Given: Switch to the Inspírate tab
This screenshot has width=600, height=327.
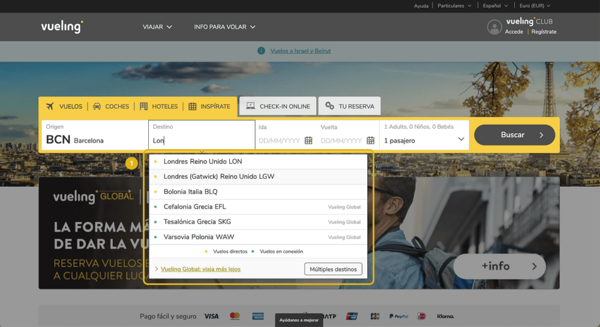Looking at the screenshot, I should click(x=209, y=106).
